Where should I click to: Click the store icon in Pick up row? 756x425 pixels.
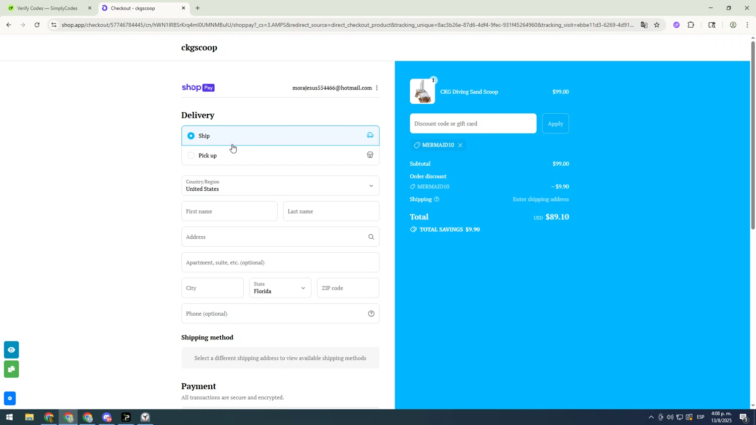[370, 155]
